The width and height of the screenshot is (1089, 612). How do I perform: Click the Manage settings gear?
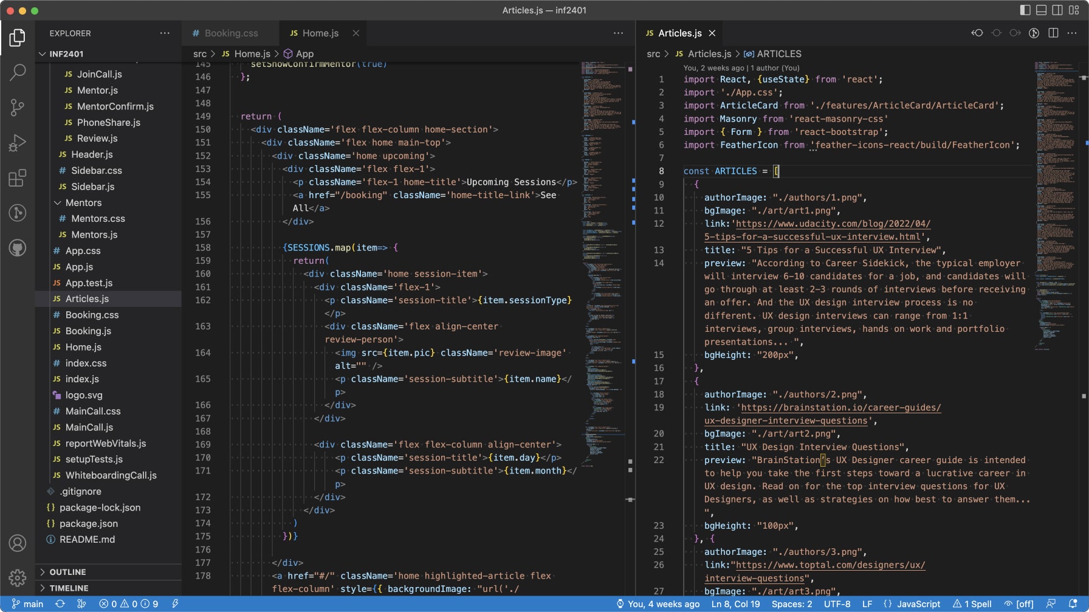[18, 577]
